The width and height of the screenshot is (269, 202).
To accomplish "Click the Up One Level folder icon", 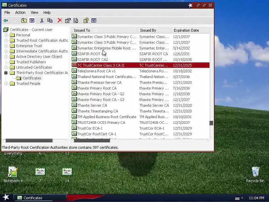I will tap(24, 21).
